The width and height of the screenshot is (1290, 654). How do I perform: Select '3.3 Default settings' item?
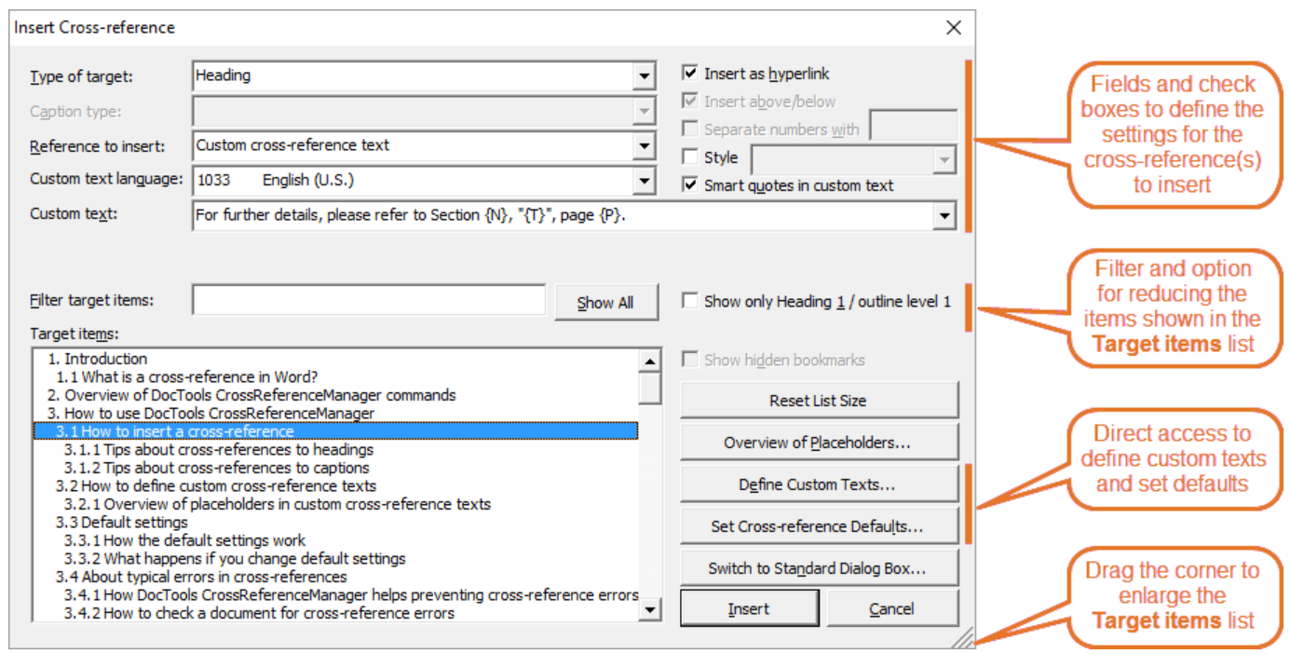coord(335,523)
